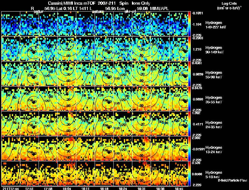Click the 59.08 value in the header
249x190 pixels.
click(x=142, y=8)
